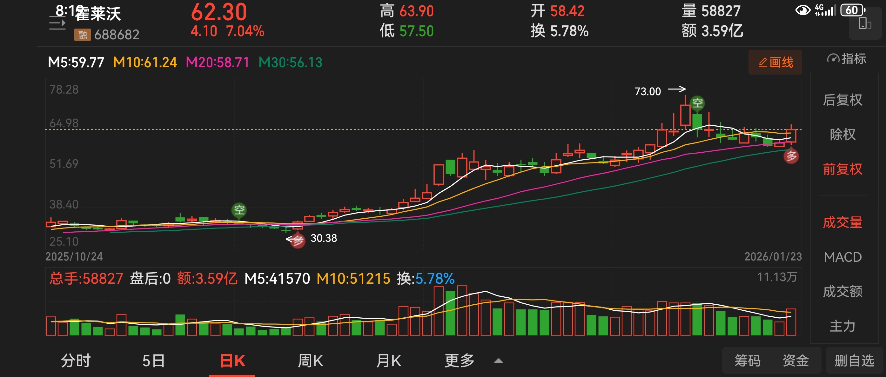Tap the 融 margin badge next to 688682

tap(82, 35)
